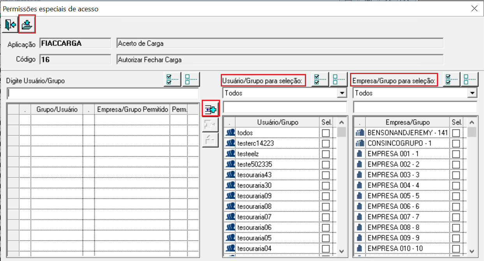The image size is (484, 261).
Task: Close the Permissões especiais de acesso window
Action: pyautogui.click(x=474, y=8)
